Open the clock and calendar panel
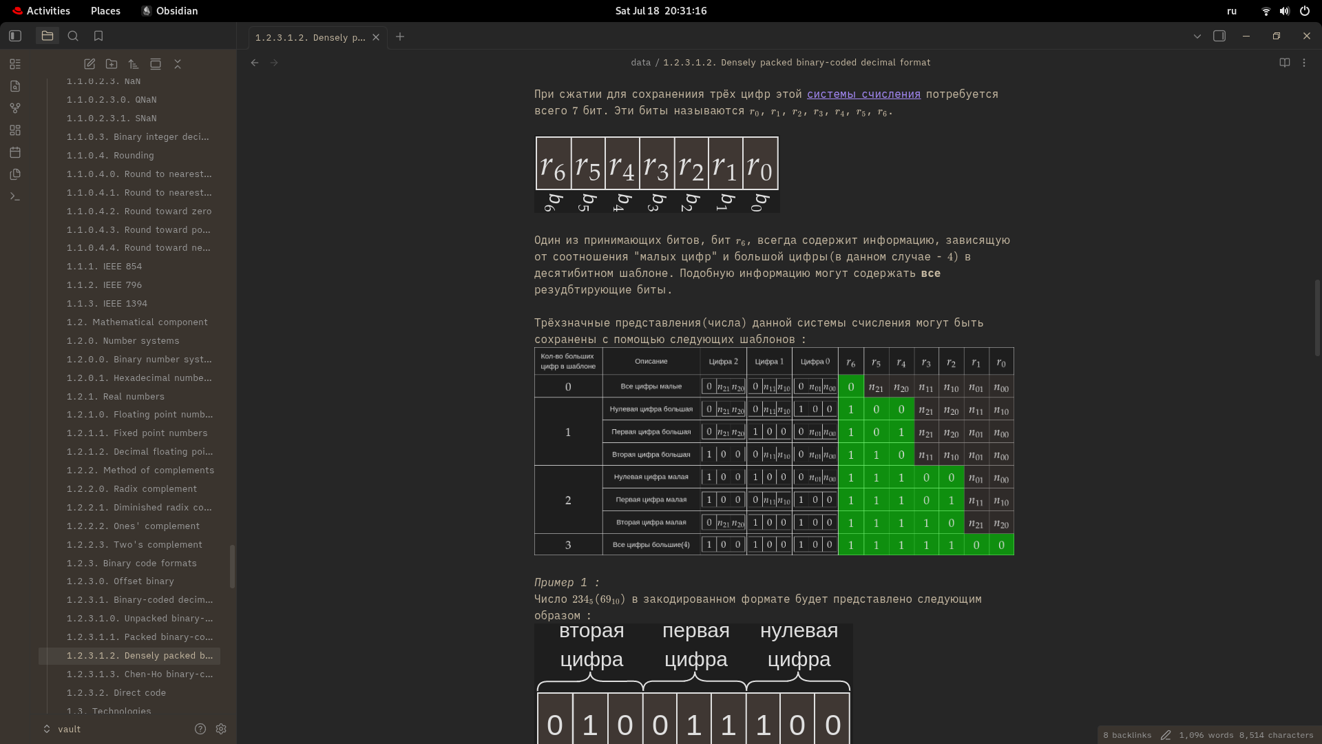This screenshot has width=1322, height=744. coord(661,11)
